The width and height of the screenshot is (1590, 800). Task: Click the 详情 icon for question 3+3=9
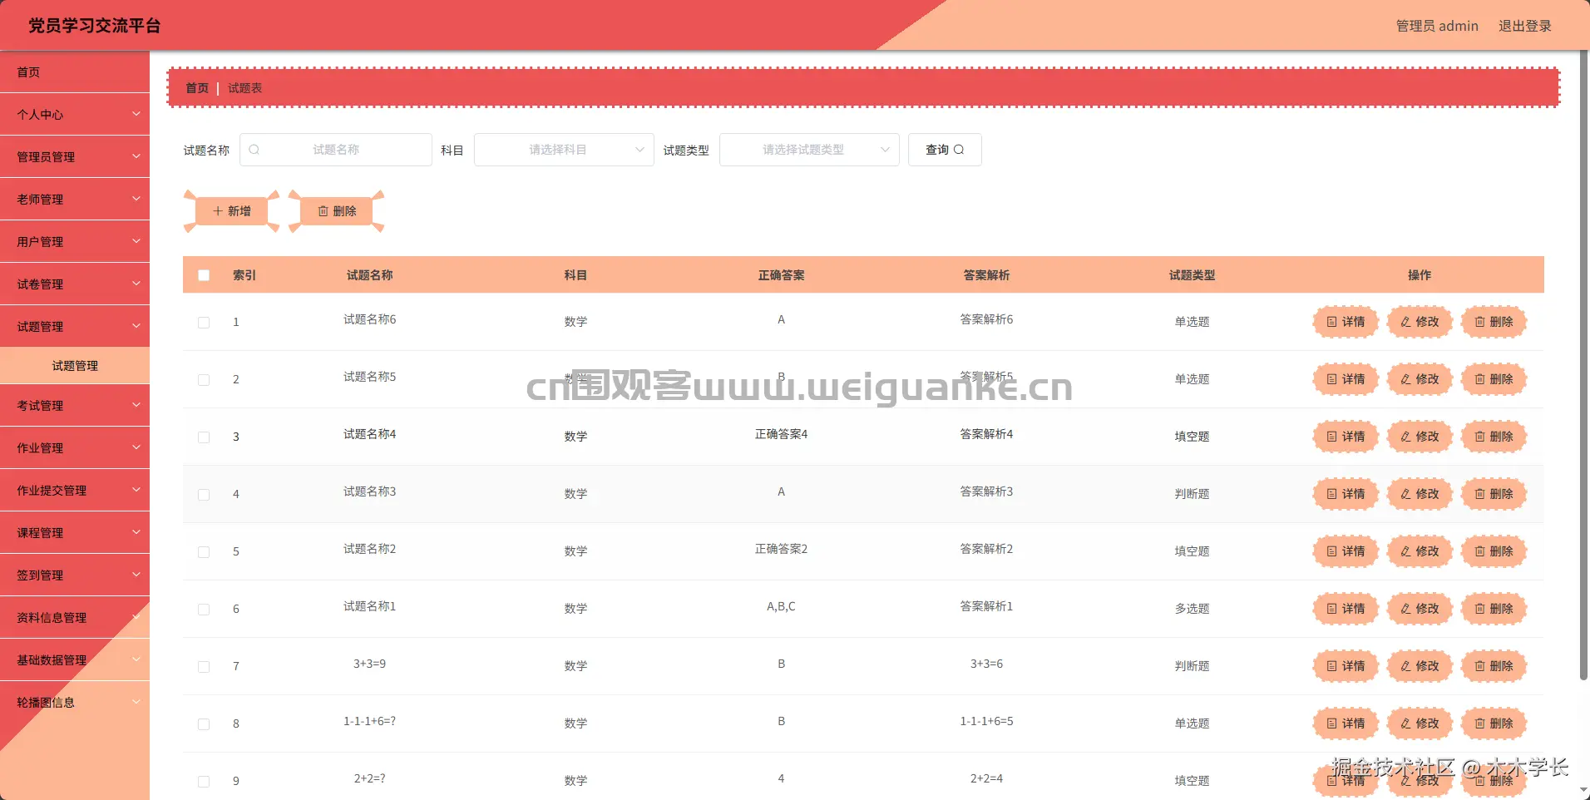[1332, 665]
